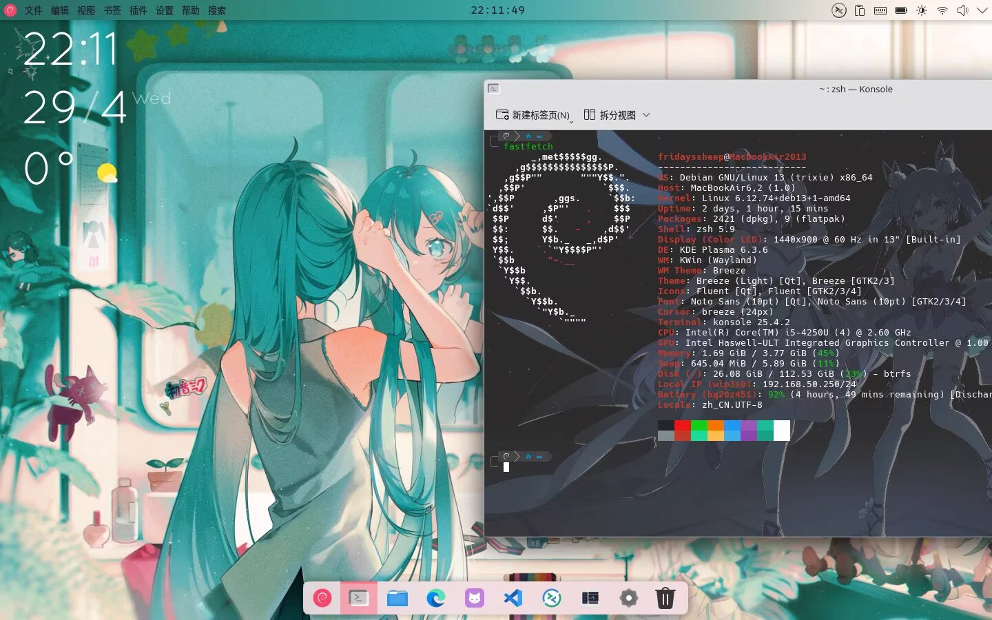Click the "zsh 5.9" shell value
This screenshot has height=620, width=992.
tap(716, 229)
